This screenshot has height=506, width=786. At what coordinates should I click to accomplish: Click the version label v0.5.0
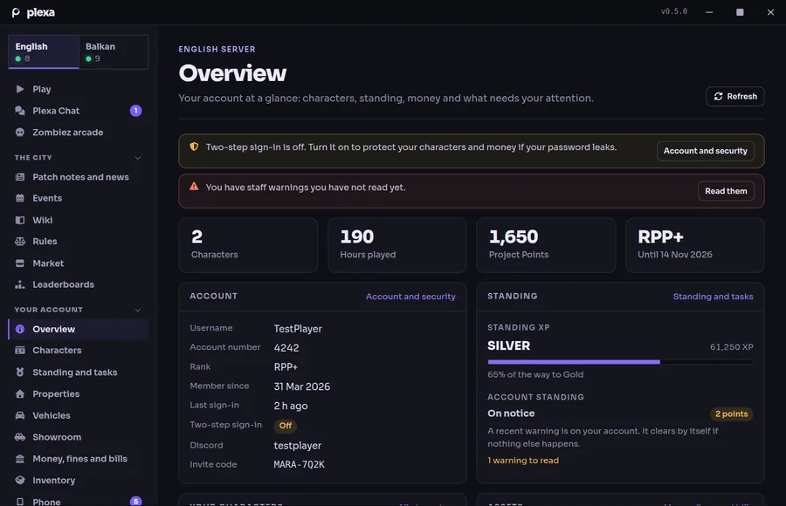(x=673, y=11)
